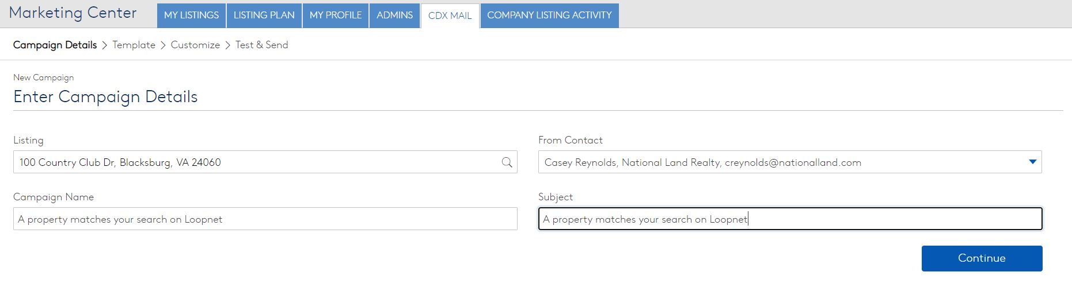Screen dimensions: 1072x299
Task: Click the search magnifier icon in Listing field
Action: point(507,162)
